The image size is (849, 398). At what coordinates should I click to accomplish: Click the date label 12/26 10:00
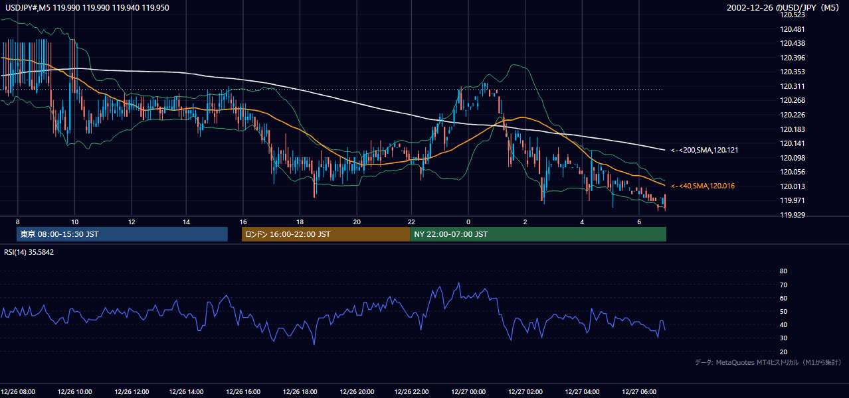tap(75, 391)
